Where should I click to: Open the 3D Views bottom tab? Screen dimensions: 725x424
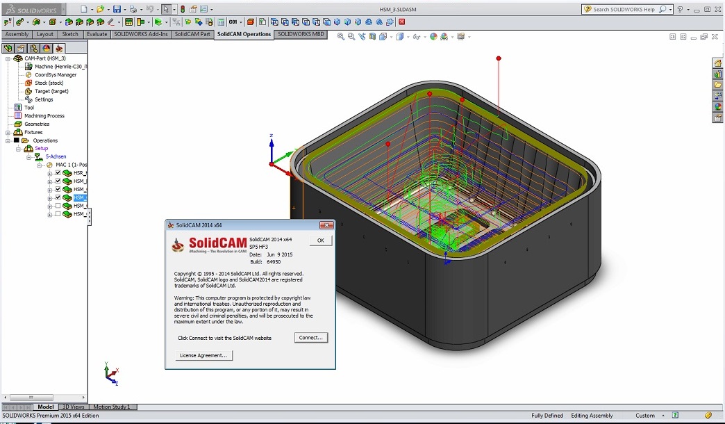click(x=74, y=407)
